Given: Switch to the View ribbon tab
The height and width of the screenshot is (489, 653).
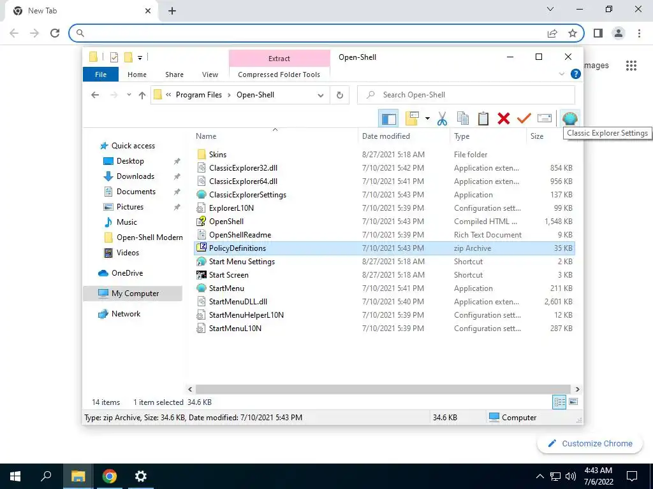Looking at the screenshot, I should tap(210, 74).
